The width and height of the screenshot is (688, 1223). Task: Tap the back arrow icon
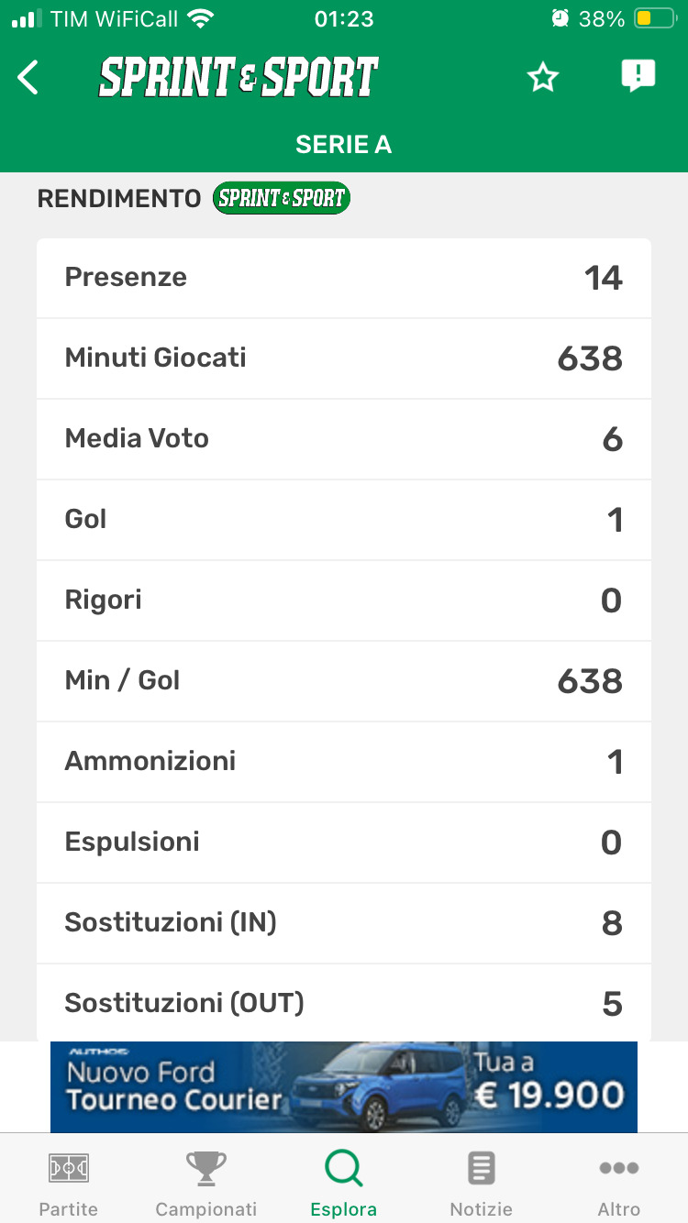pos(29,78)
